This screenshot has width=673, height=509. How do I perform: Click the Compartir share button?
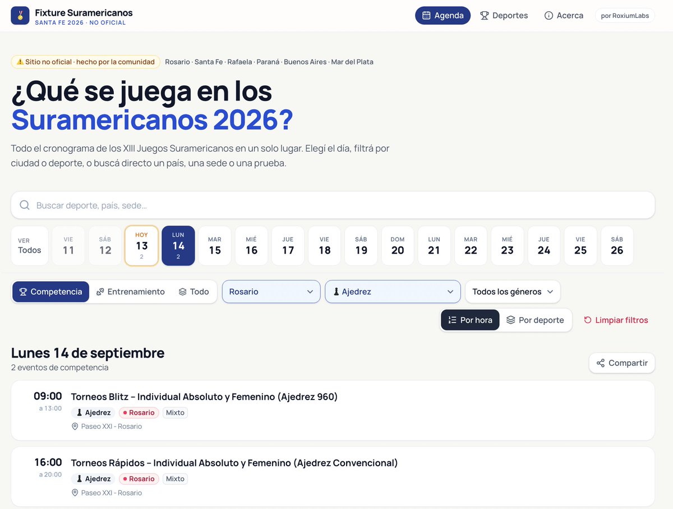point(622,363)
